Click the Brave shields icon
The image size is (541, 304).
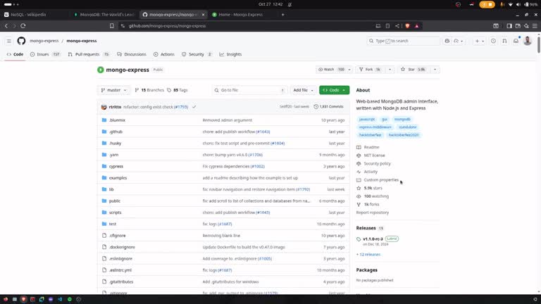pos(407,26)
